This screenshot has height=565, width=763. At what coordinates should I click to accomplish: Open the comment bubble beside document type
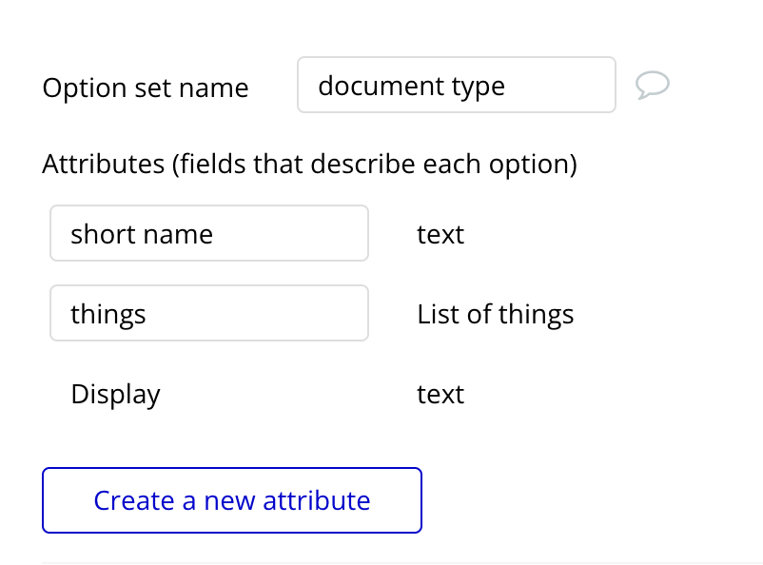tap(653, 86)
